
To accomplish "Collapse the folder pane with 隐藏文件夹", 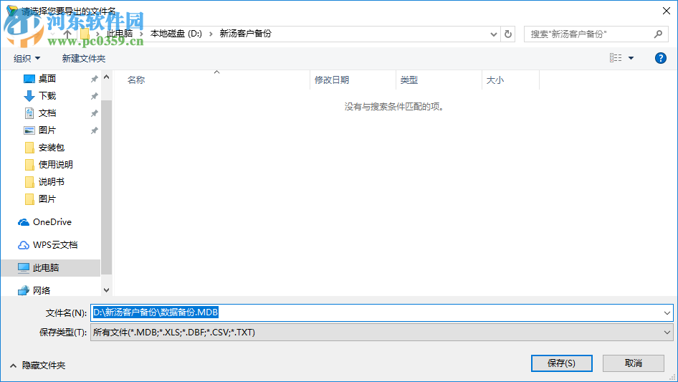I will [x=37, y=366].
